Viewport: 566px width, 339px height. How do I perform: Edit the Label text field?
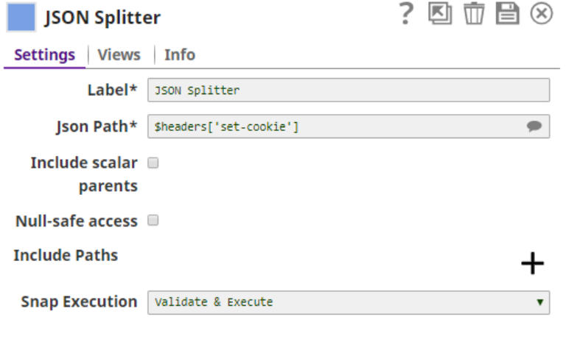(349, 90)
